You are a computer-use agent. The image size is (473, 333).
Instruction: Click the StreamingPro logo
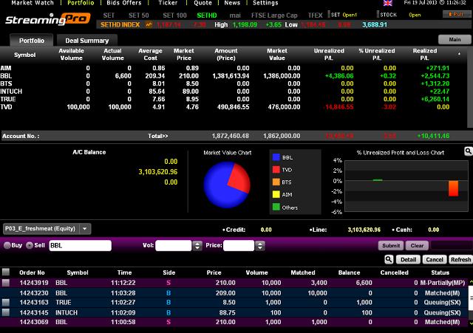pos(47,19)
